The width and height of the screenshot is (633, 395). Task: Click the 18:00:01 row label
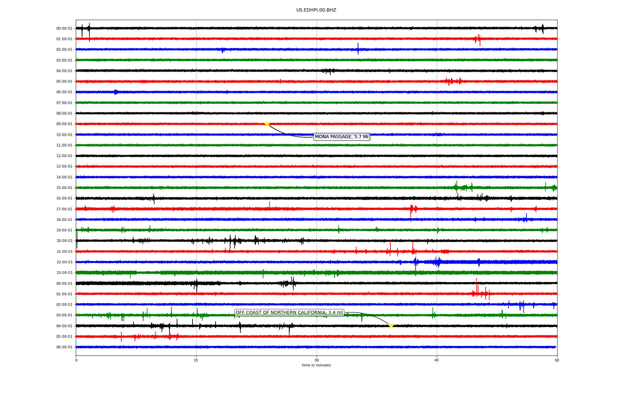point(64,220)
